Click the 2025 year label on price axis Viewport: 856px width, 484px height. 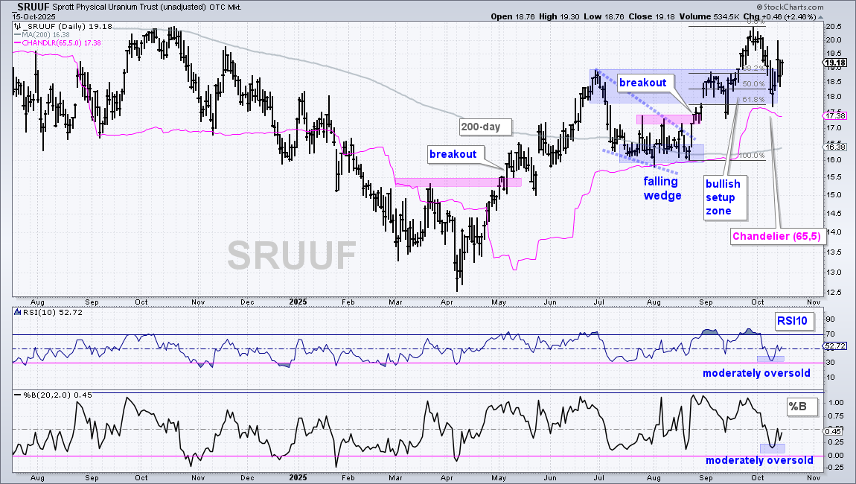click(x=298, y=302)
